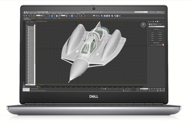Open the Curve Editor icon
Image resolution: width=190 pixels, height=123 pixels.
tap(107, 16)
